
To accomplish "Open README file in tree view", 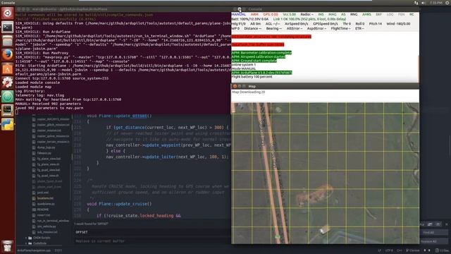I will 43,210.
